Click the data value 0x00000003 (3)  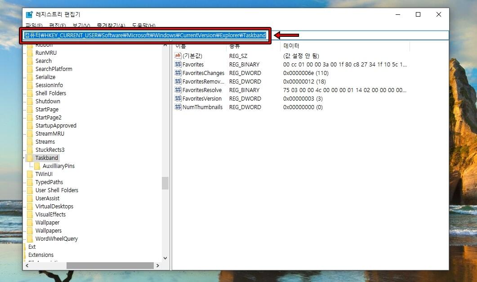(303, 98)
